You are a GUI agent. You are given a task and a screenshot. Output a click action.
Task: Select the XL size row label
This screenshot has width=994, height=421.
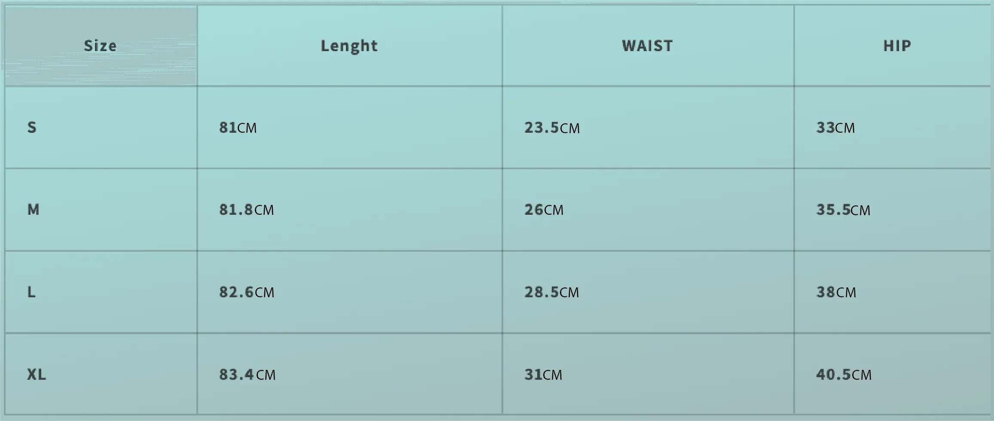(36, 375)
